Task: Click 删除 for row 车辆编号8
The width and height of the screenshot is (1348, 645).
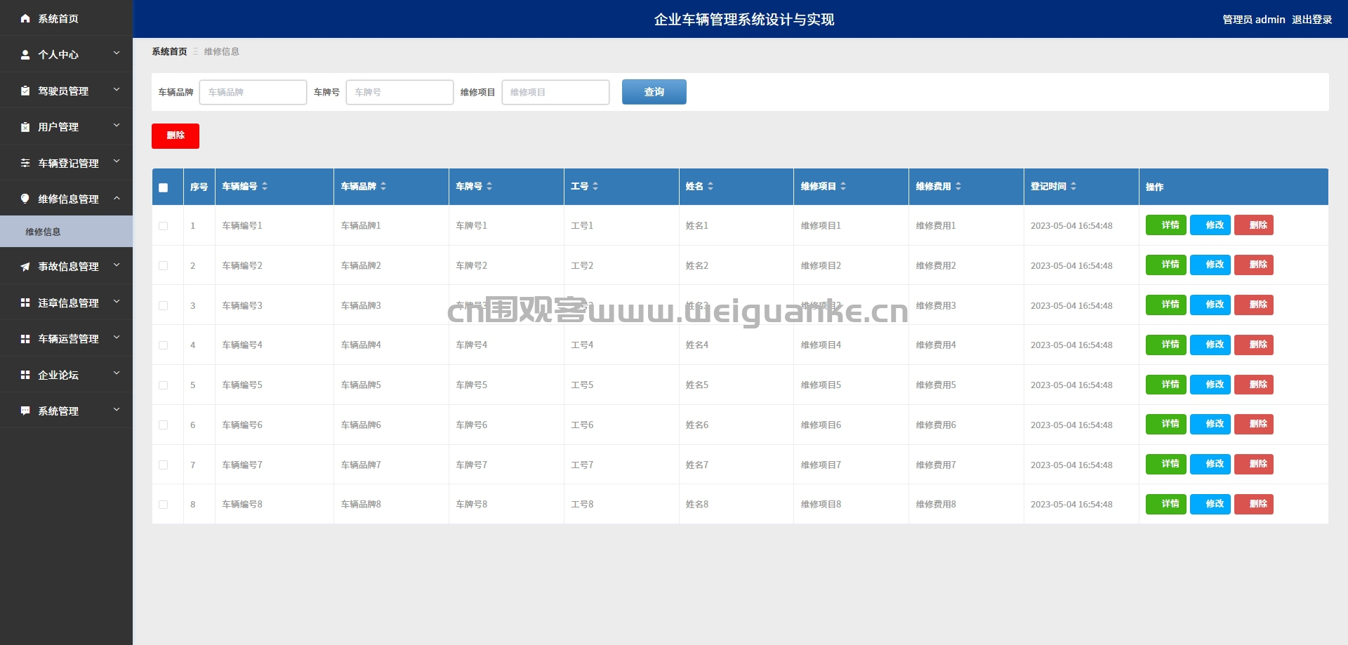Action: 1254,504
